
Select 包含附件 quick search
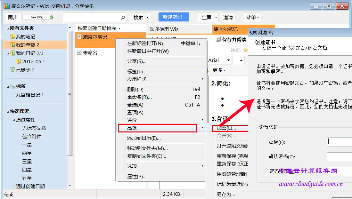(32, 136)
